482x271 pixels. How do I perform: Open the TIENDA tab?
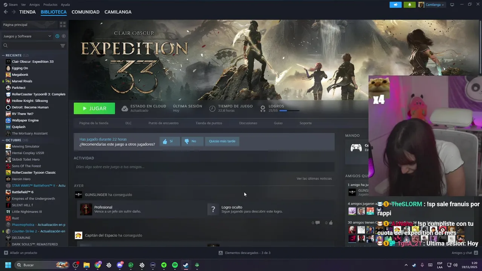pos(27,12)
